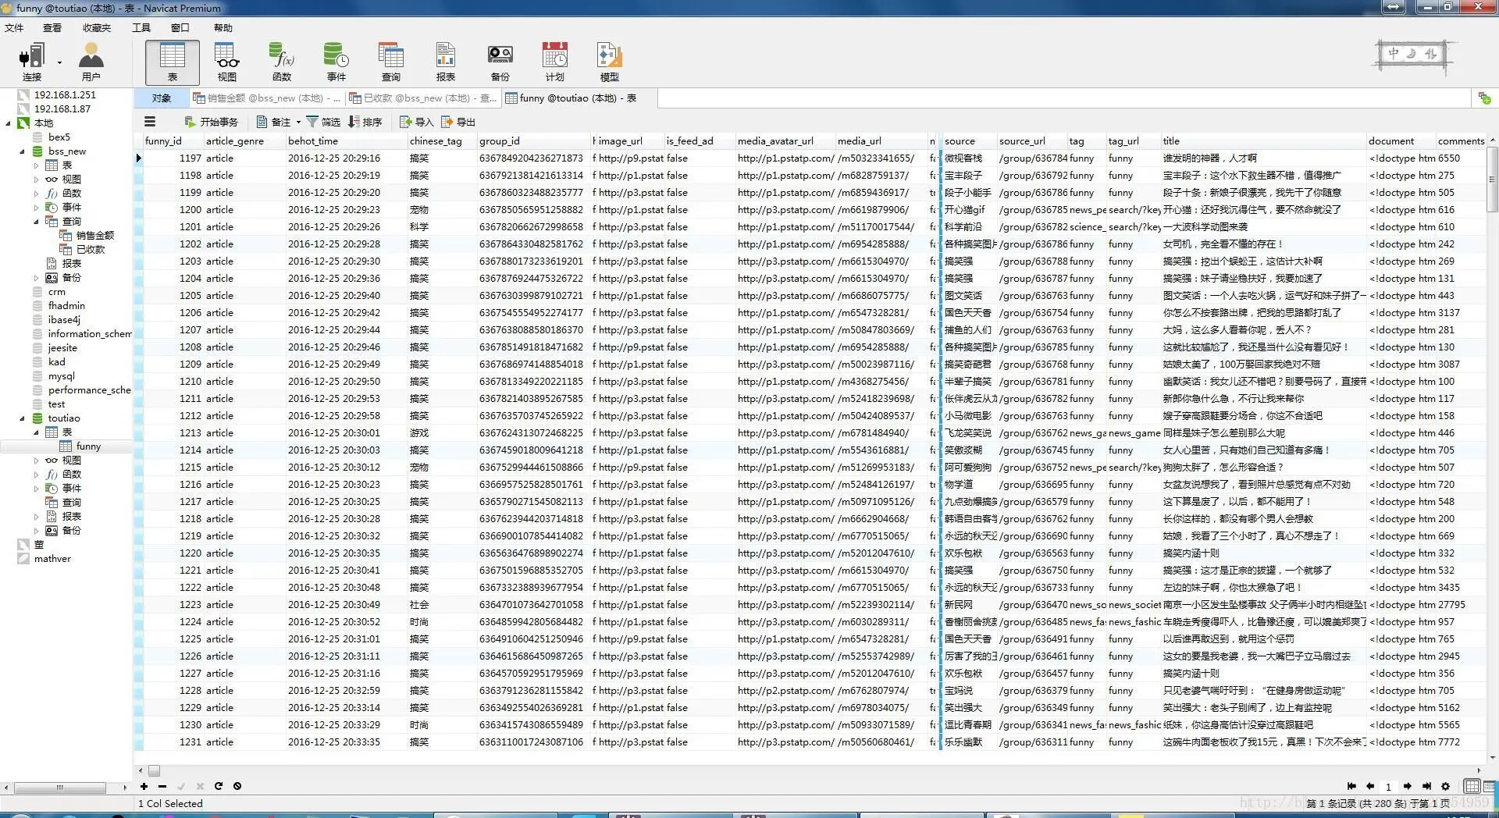Screen dimensions: 1499x818
Task: Open the 视图 (View) toolbar icon
Action: [226, 62]
